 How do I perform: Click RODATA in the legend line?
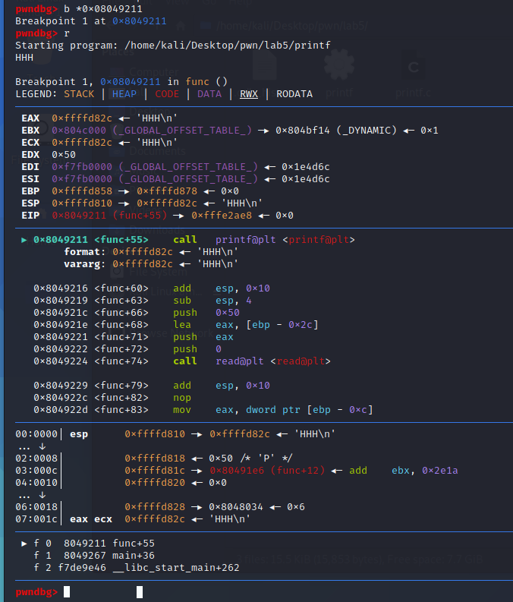click(294, 93)
